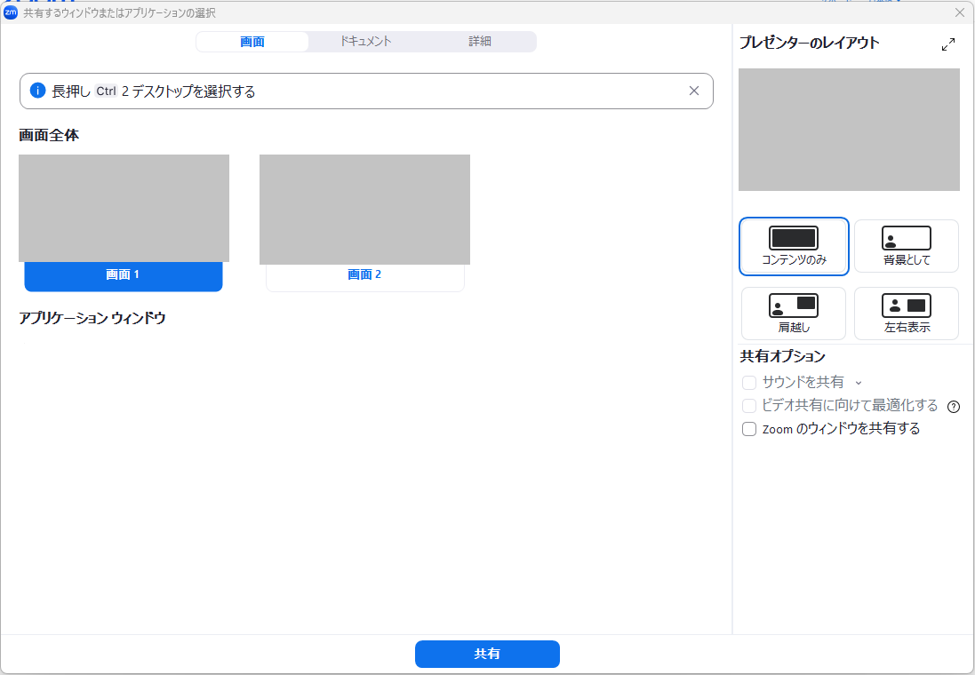Screen dimensions: 975x675
Task: Select the 画面 tab
Action: [252, 42]
